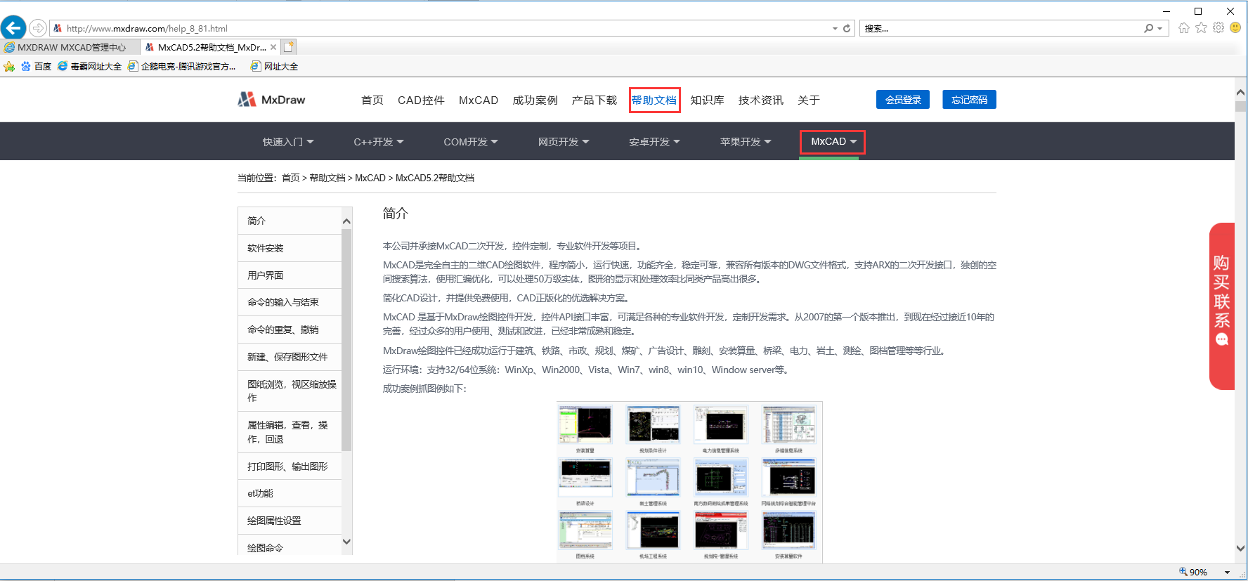Open CAD控件 menu item
Image resolution: width=1248 pixels, height=581 pixels.
point(421,100)
